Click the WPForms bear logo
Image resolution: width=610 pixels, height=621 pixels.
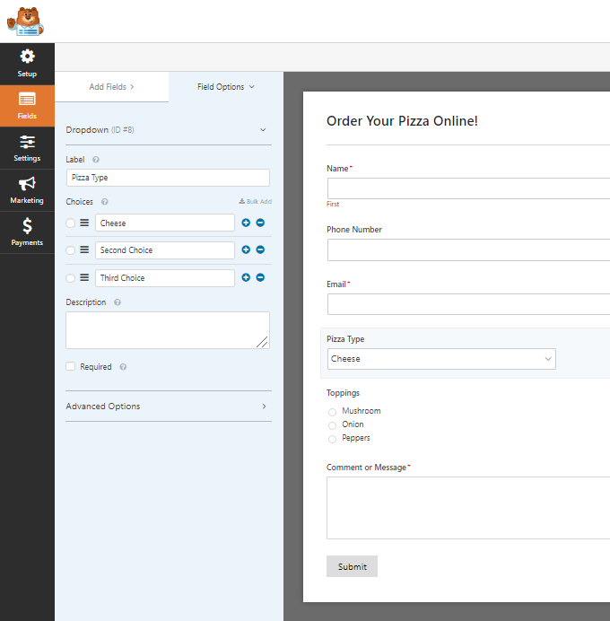[30, 21]
